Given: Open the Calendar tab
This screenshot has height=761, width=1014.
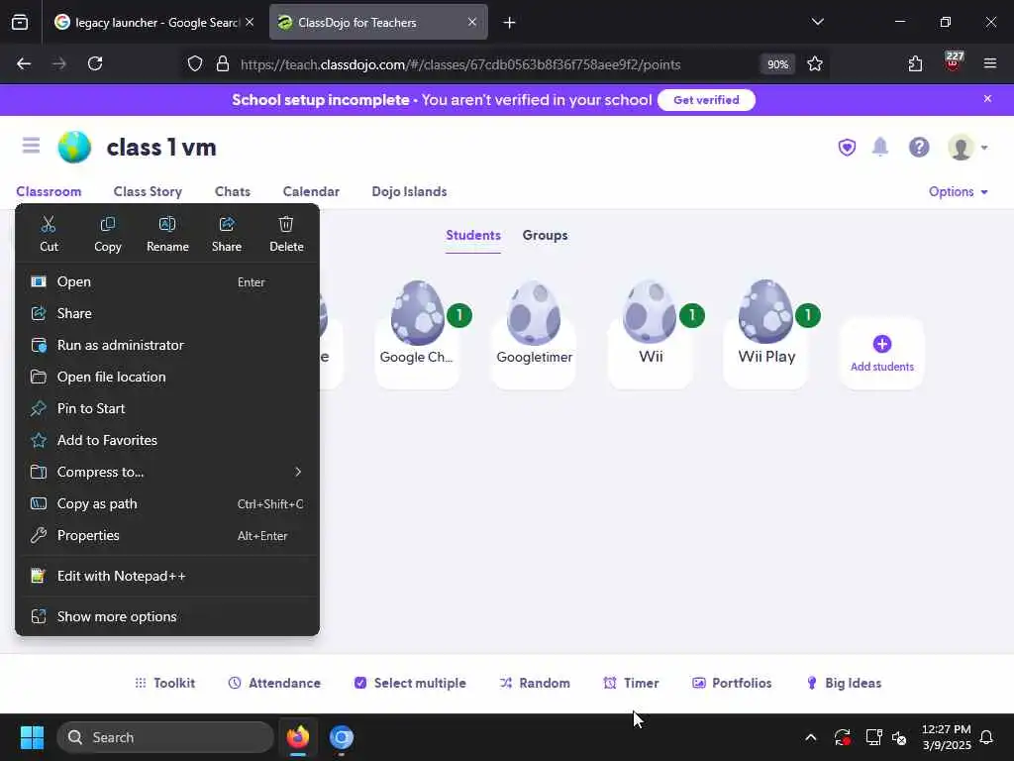Looking at the screenshot, I should coord(311,191).
